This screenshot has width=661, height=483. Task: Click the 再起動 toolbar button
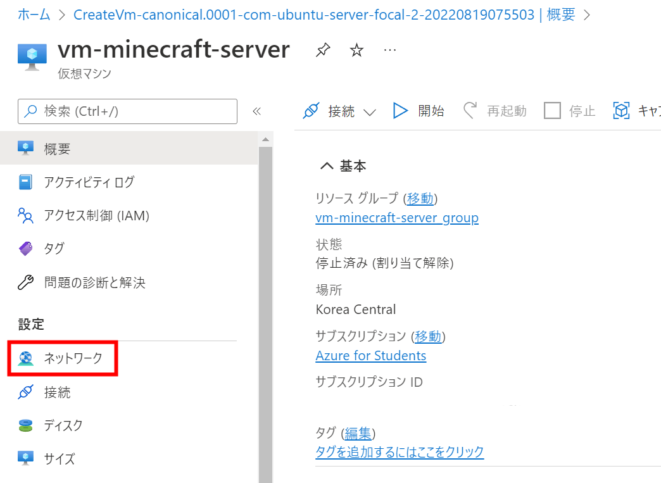pos(495,111)
